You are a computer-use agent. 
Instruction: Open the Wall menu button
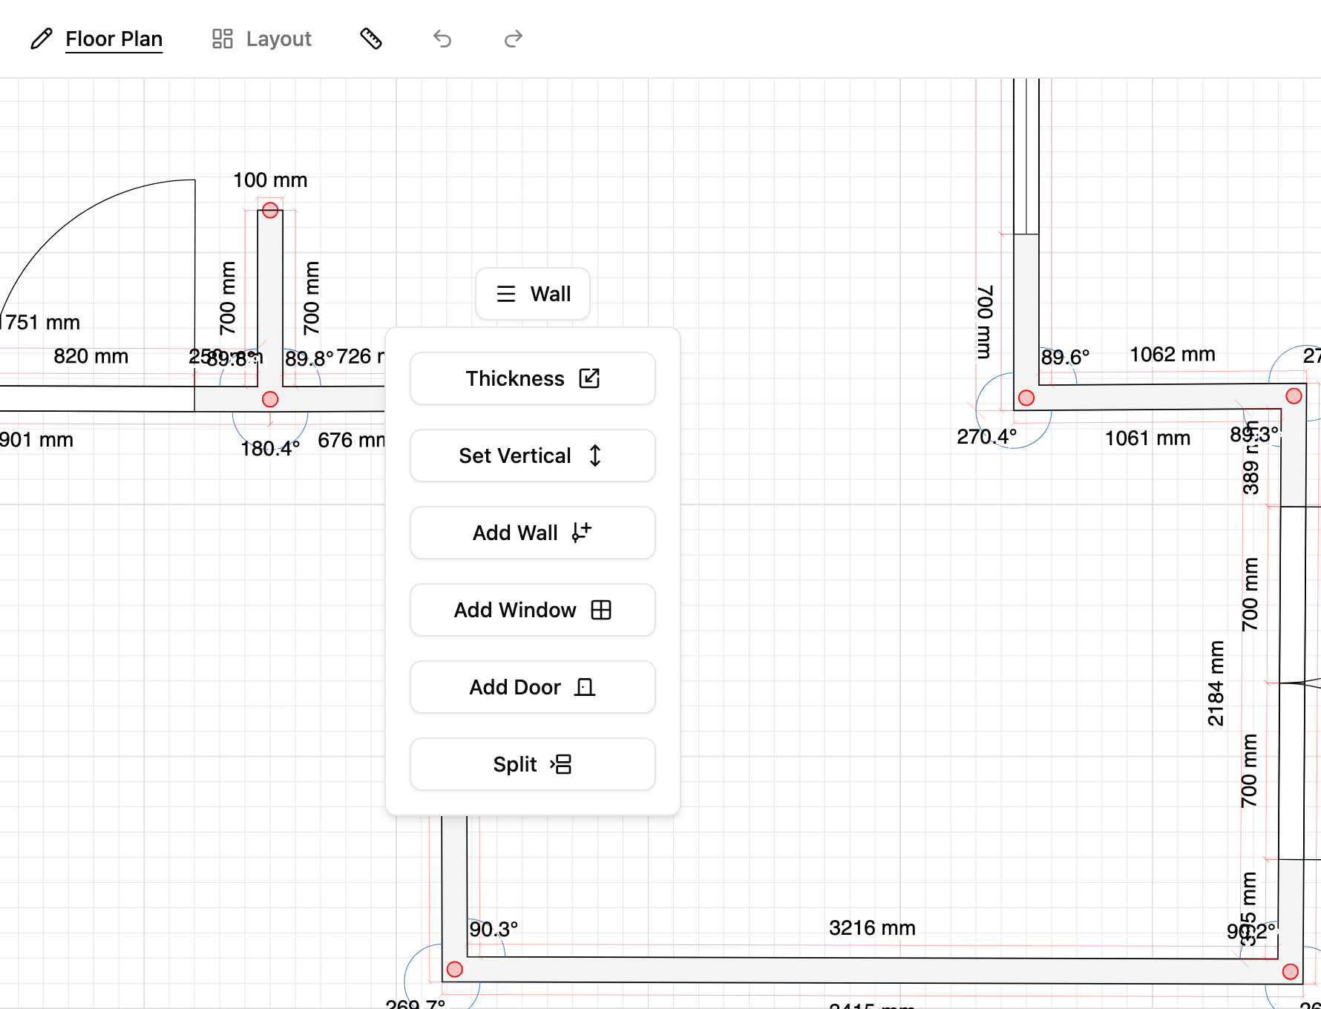[x=533, y=294]
